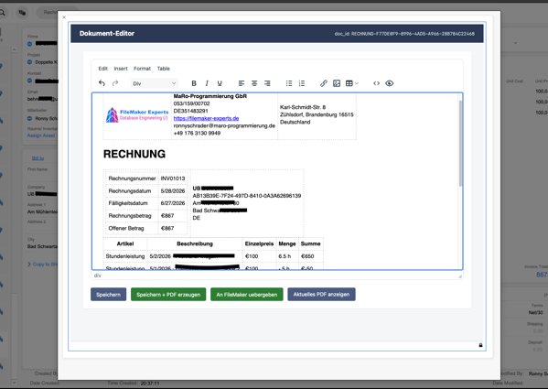Click the Speichern button

click(108, 295)
